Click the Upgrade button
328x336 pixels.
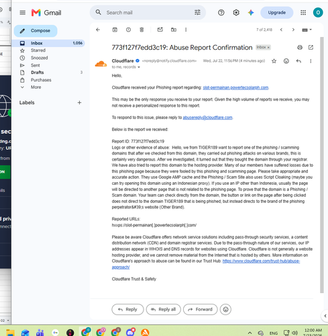coord(277,13)
